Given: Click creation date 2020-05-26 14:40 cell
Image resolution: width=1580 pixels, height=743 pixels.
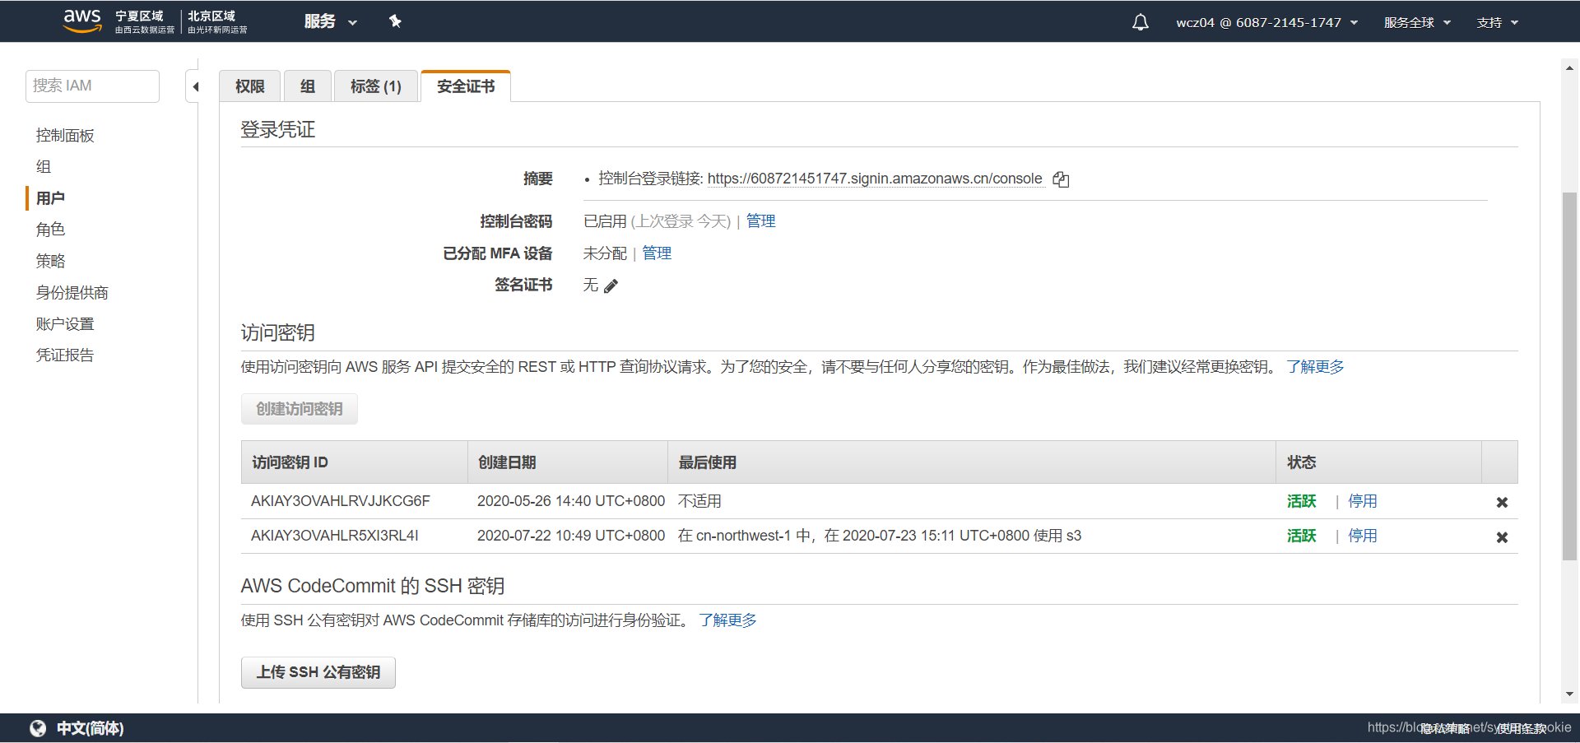Looking at the screenshot, I should coord(571,501).
